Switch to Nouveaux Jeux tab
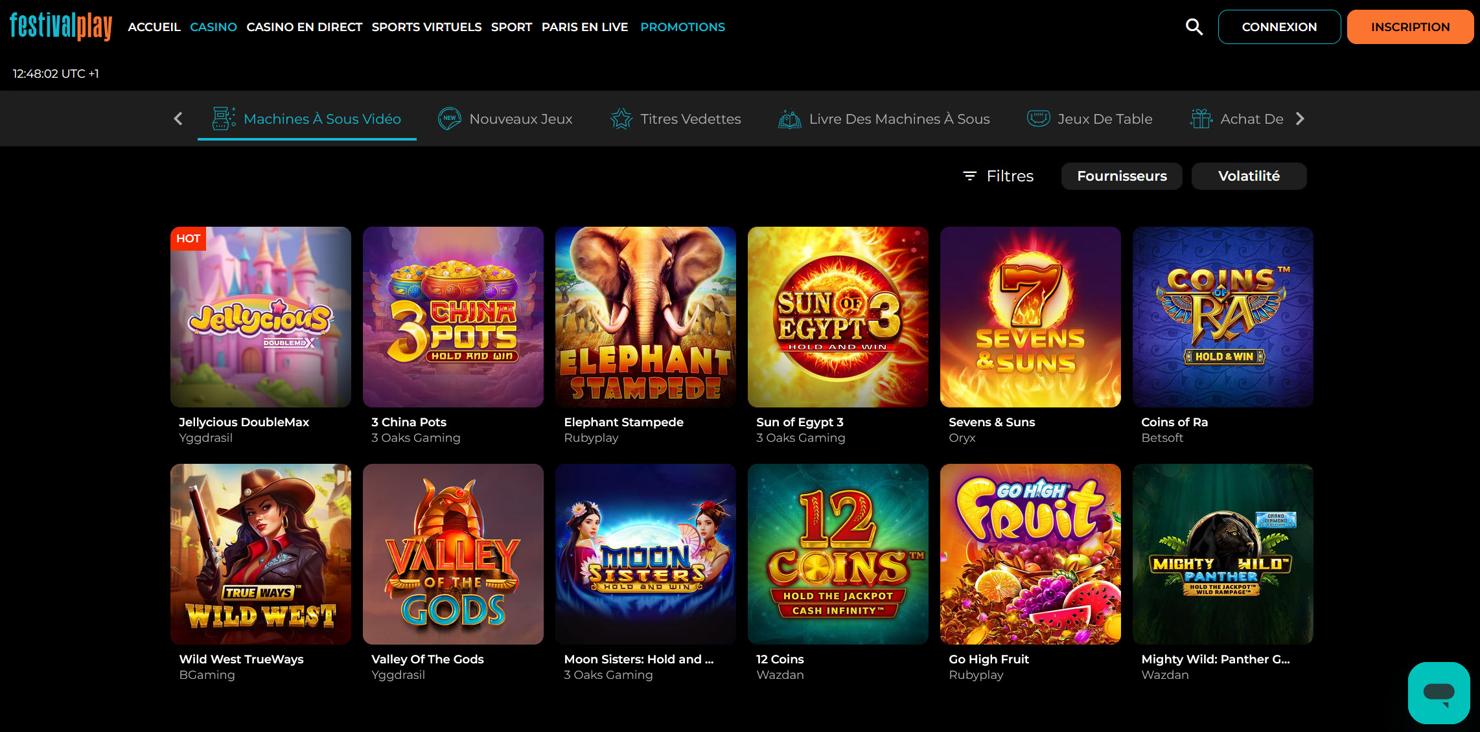The width and height of the screenshot is (1480, 732). coord(505,119)
